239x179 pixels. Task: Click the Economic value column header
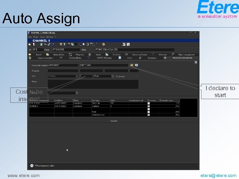[169, 100]
